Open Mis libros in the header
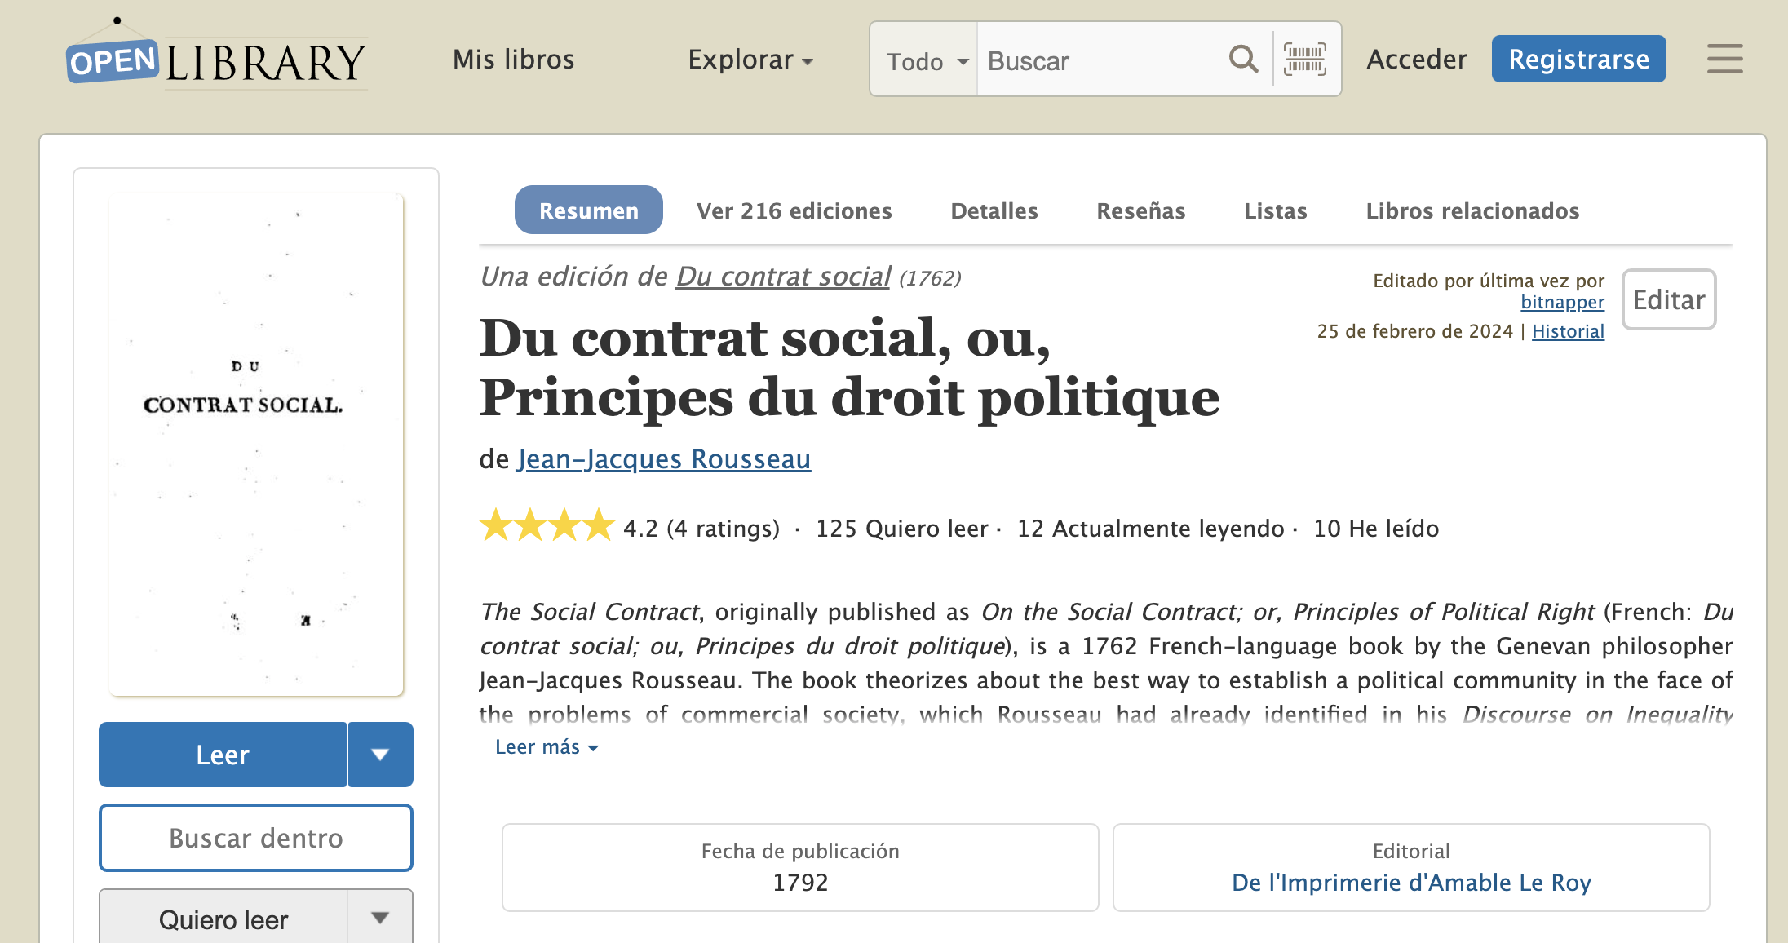1788x943 pixels. [x=514, y=60]
